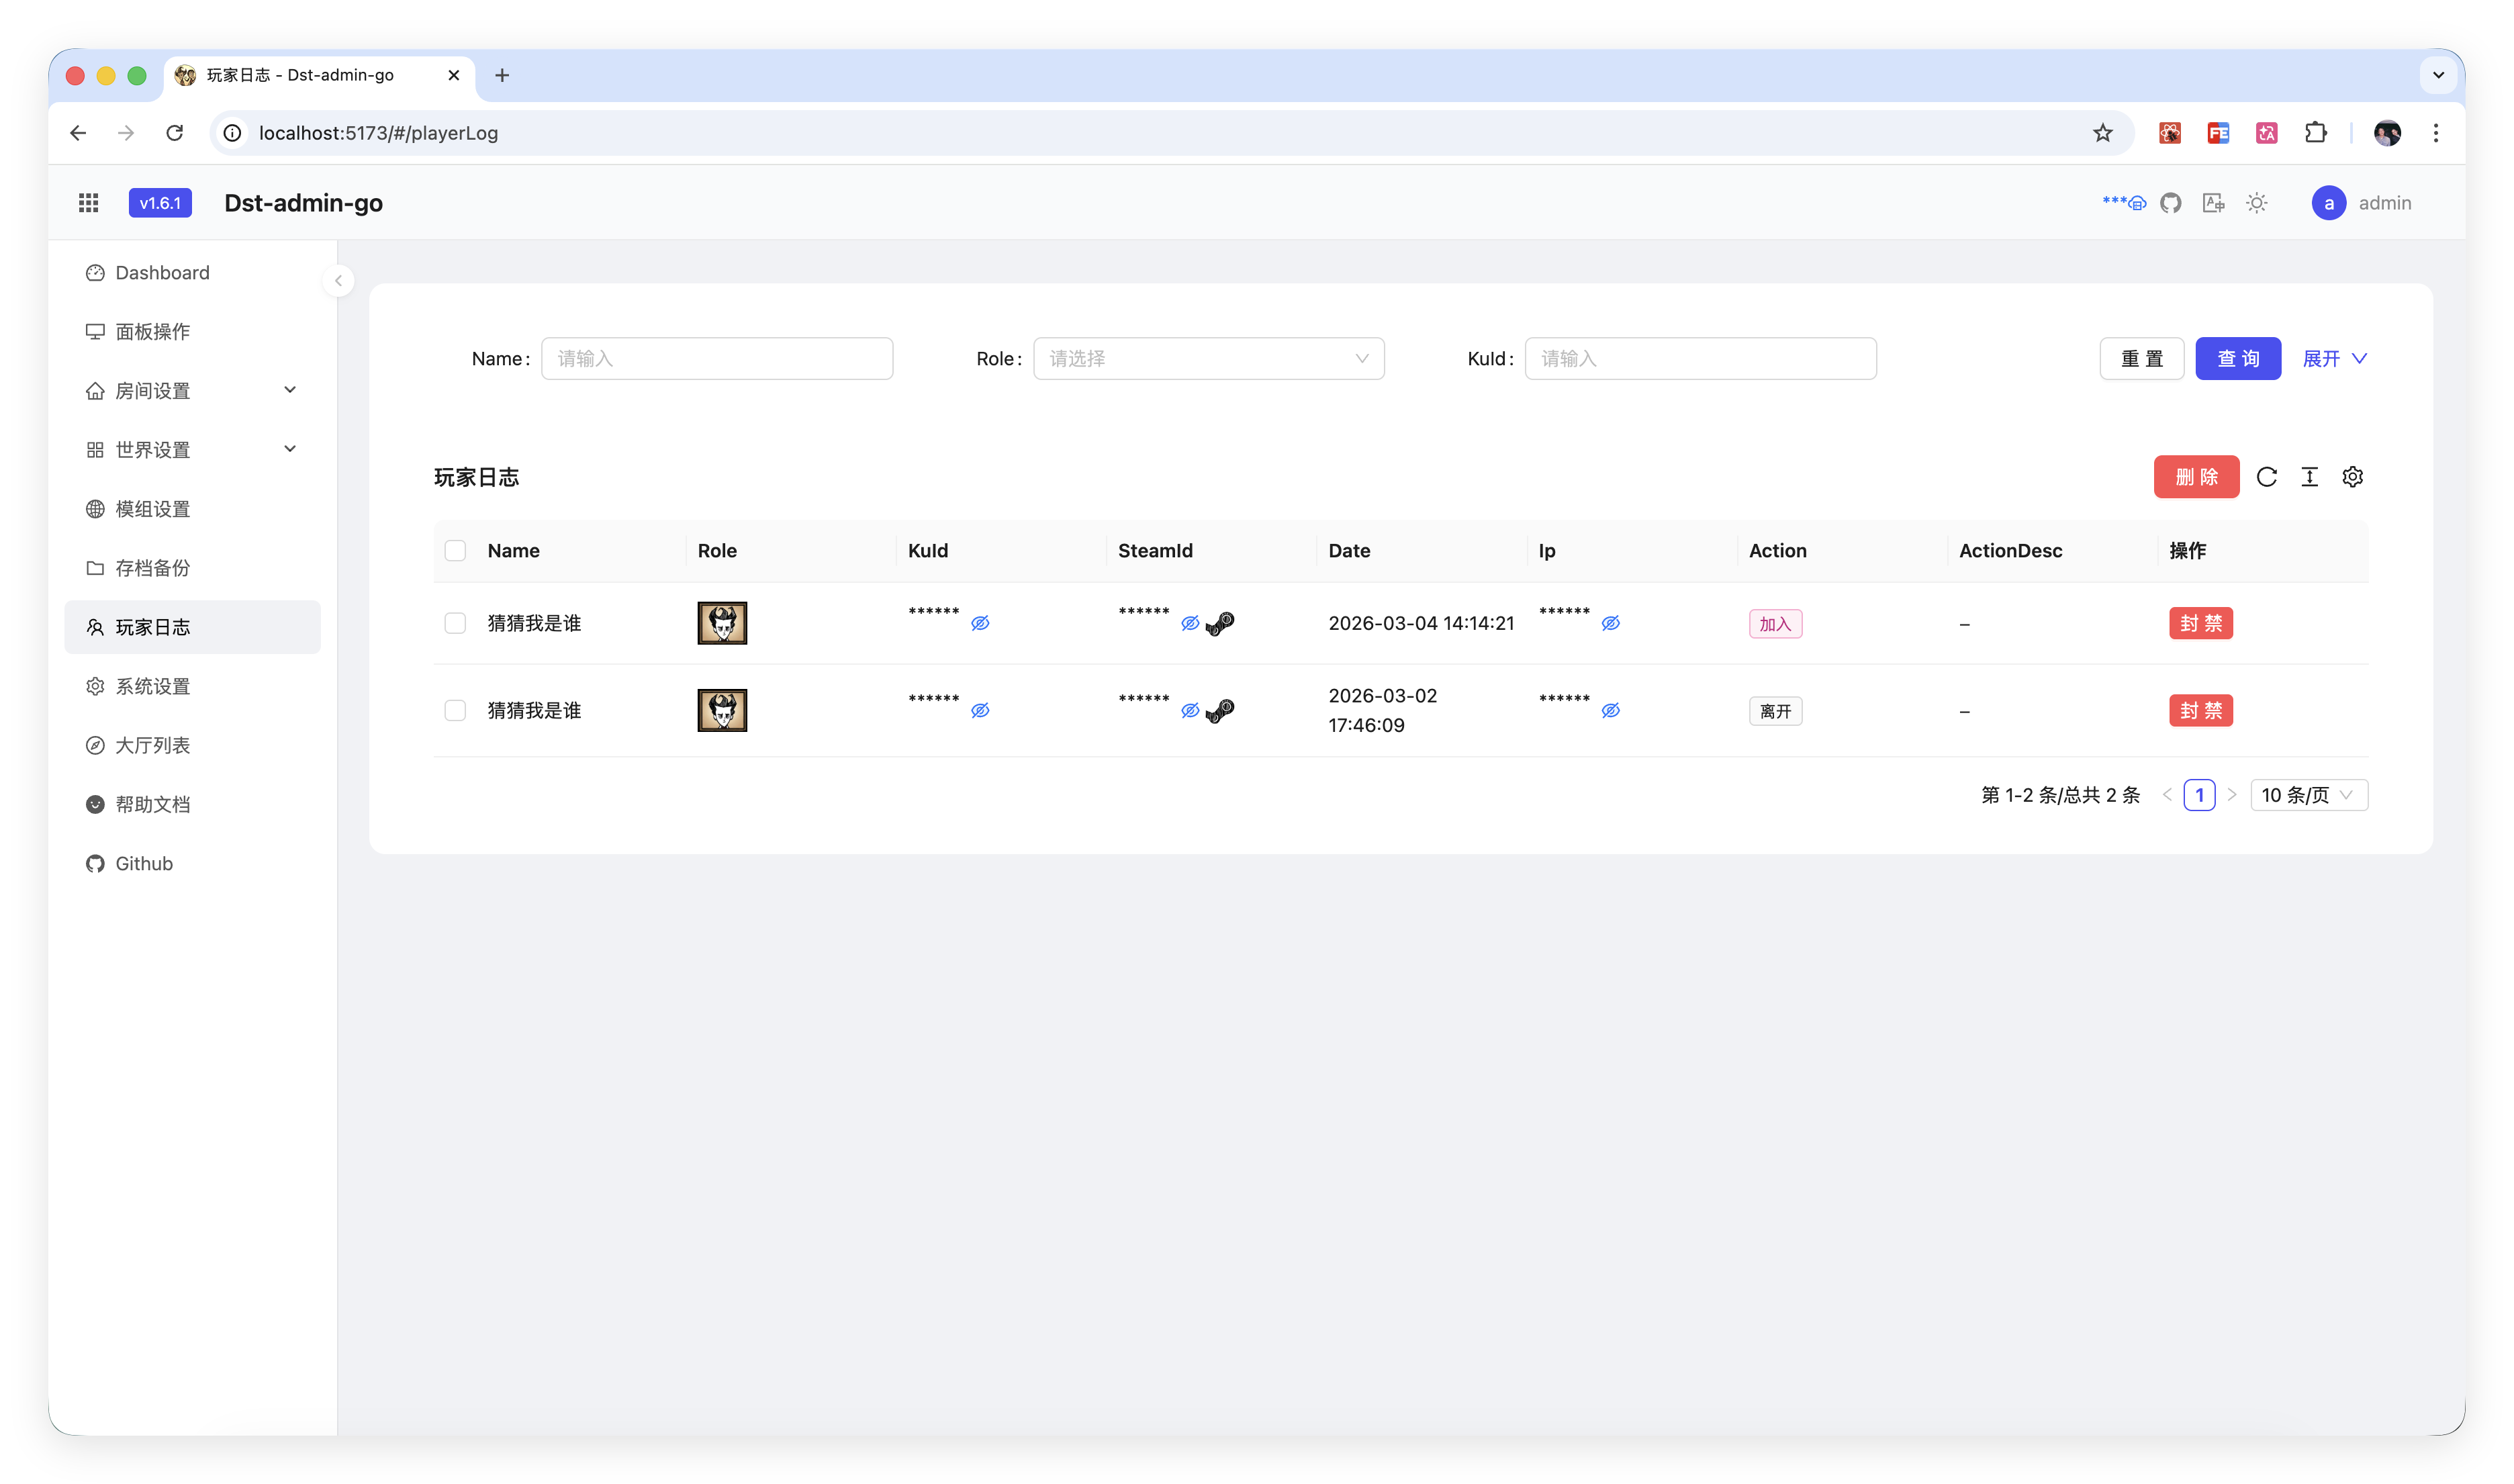Open the 10 条/页 page size dropdown
The height and width of the screenshot is (1484, 2514).
[2308, 795]
